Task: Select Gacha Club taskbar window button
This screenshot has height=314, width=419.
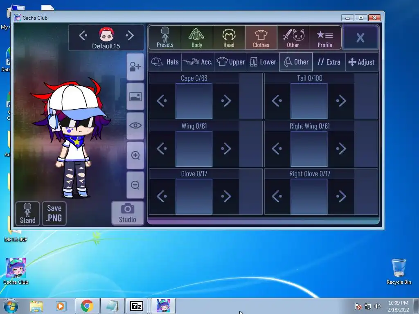Action: tap(163, 306)
